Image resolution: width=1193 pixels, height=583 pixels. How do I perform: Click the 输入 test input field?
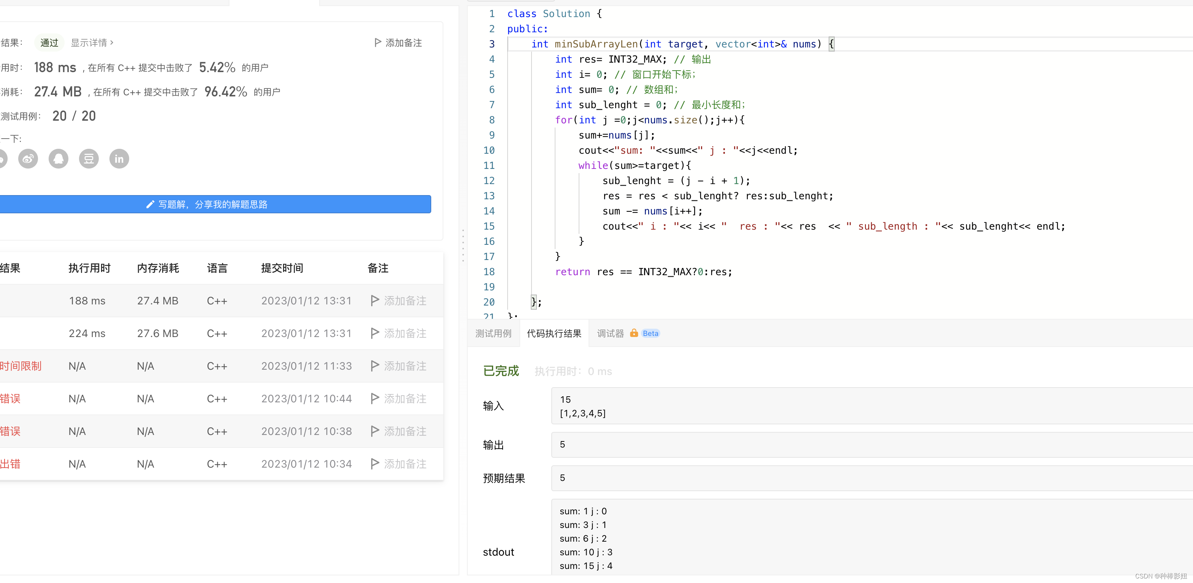871,406
